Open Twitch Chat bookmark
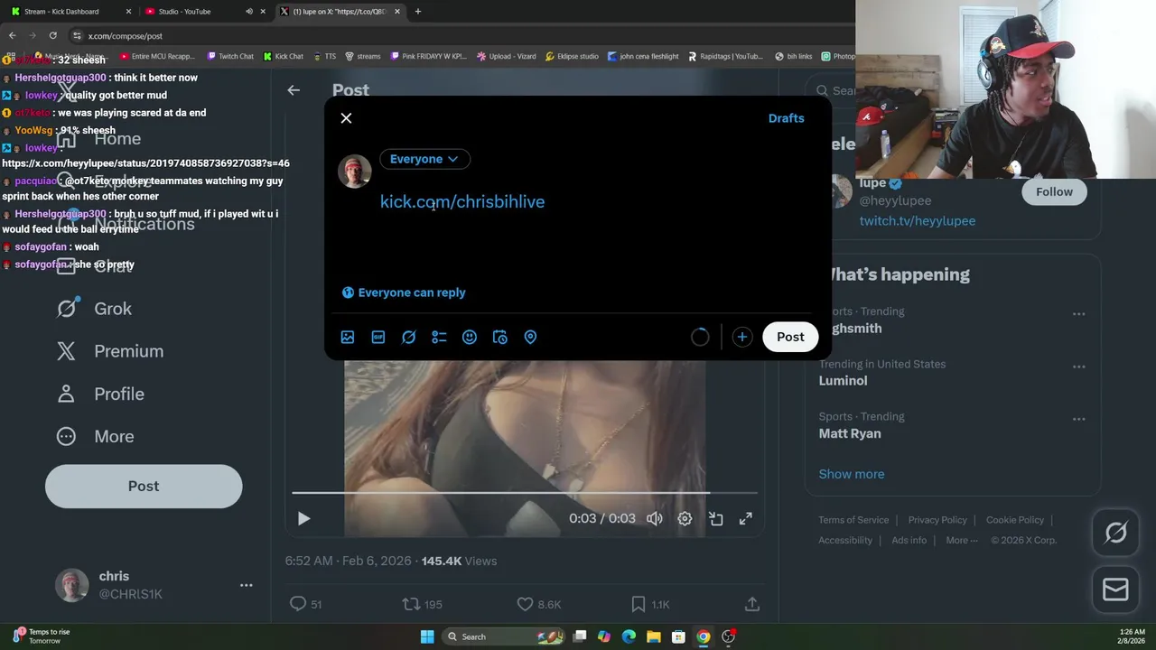 point(230,56)
